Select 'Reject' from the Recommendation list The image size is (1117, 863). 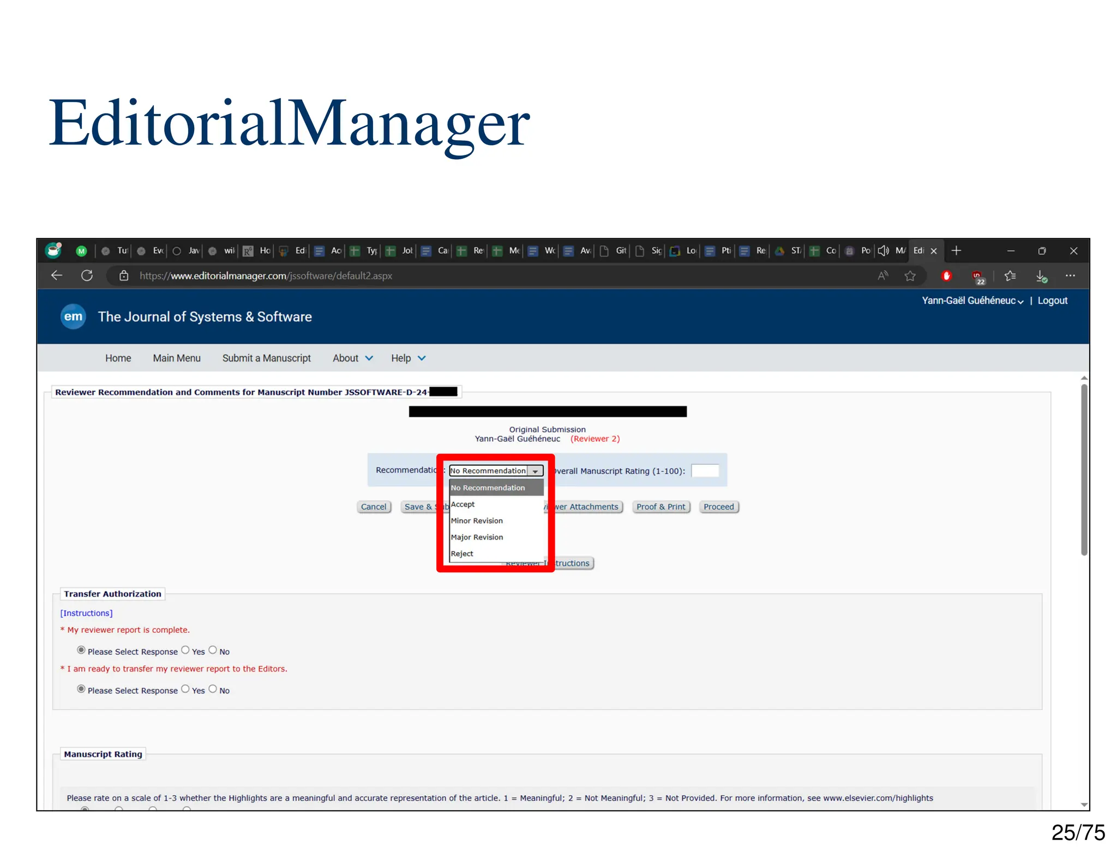pyautogui.click(x=496, y=553)
